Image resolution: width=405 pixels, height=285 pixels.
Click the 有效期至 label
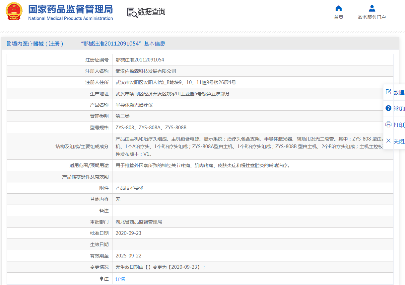point(99,256)
